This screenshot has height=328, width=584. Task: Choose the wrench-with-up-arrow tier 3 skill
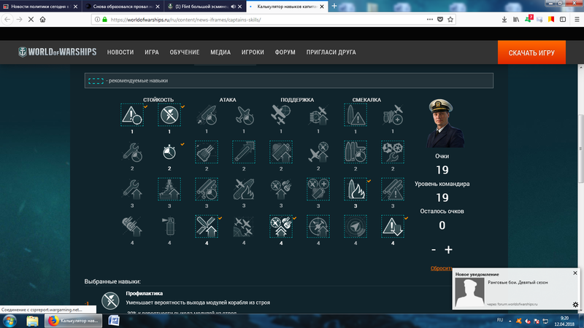(132, 190)
